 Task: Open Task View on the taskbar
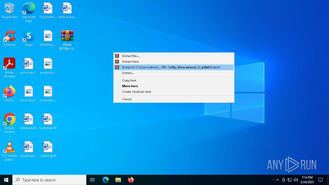93,180
